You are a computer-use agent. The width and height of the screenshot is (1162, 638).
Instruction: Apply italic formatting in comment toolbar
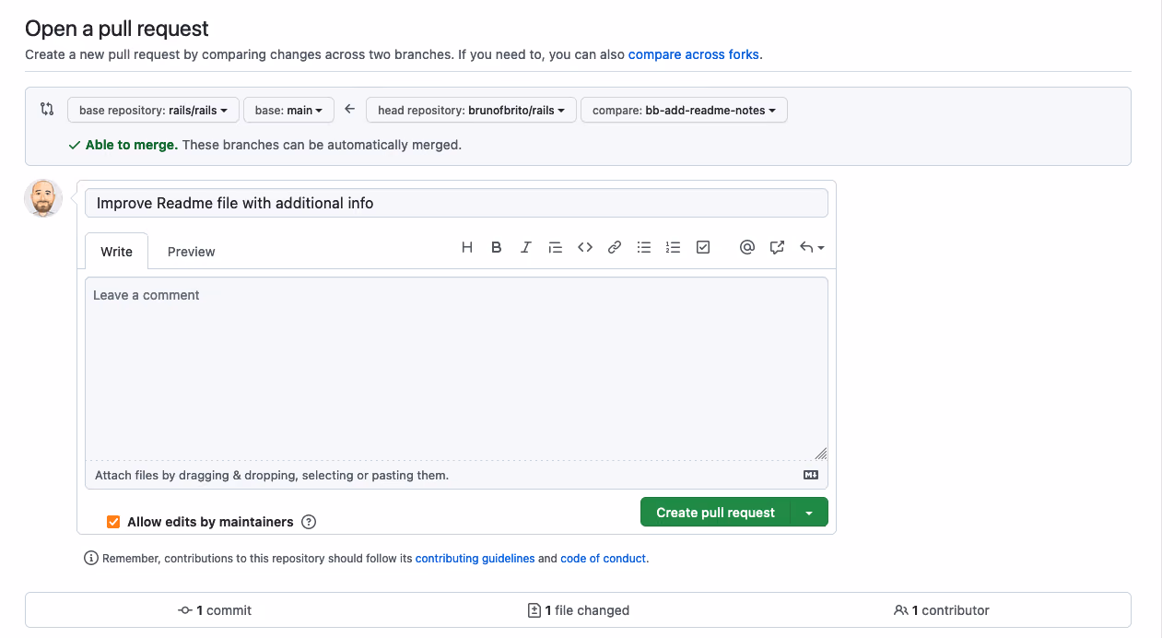[525, 247]
